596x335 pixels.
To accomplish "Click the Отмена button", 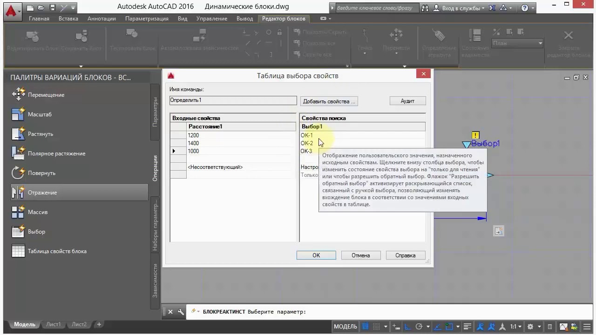I will [361, 255].
